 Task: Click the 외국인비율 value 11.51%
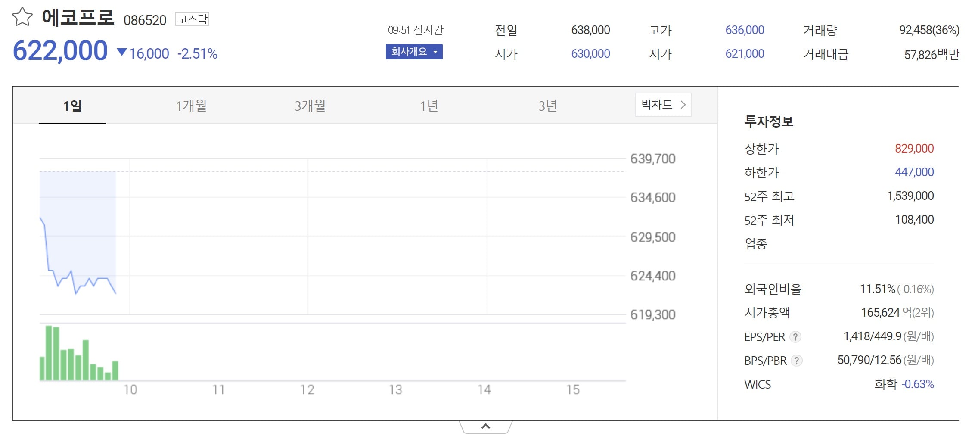pos(877,289)
